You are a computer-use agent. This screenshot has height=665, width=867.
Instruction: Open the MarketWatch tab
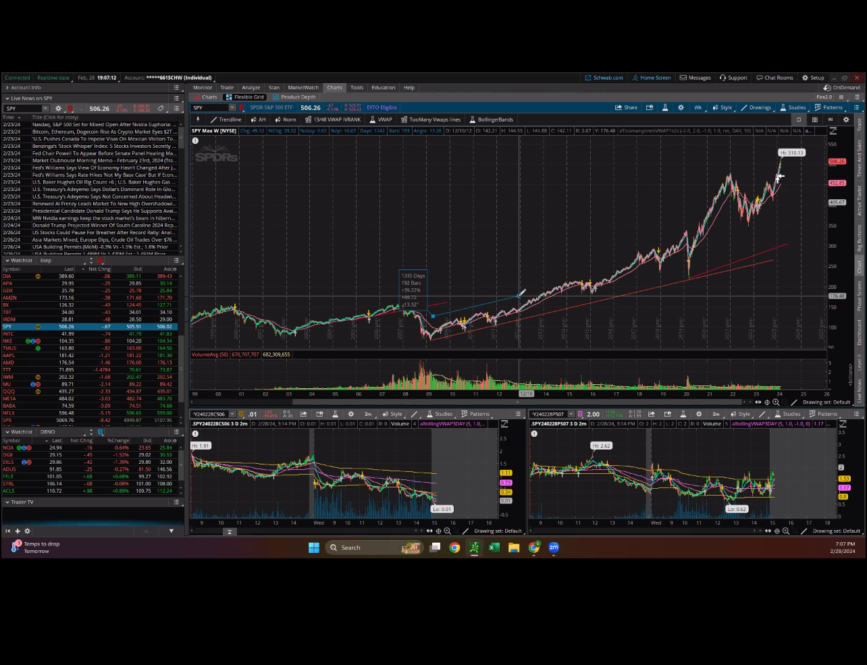point(303,87)
